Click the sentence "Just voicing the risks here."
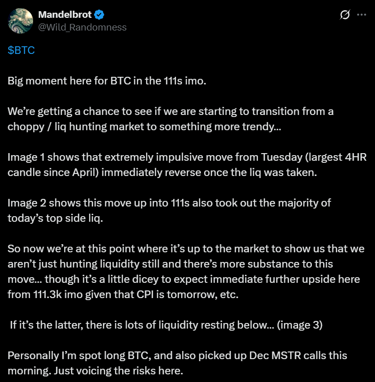Screen dimensions: 375x382 pyautogui.click(x=119, y=370)
